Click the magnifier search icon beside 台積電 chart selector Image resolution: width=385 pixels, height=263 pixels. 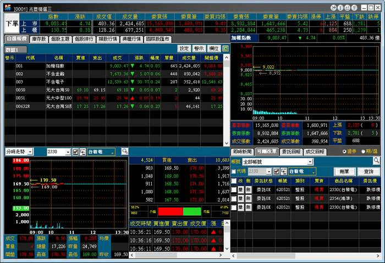pos(125,151)
